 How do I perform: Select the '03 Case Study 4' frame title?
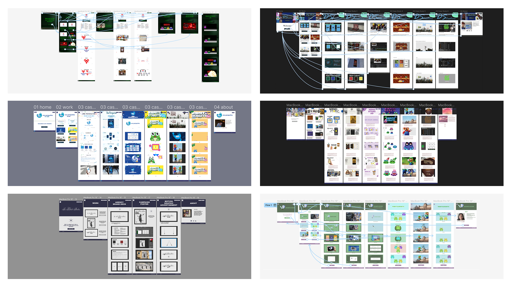396,11
